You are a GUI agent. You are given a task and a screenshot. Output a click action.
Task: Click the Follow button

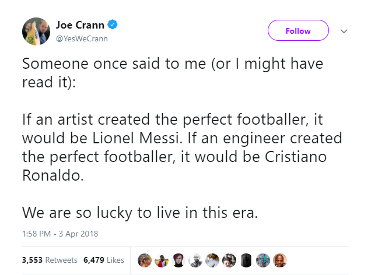pyautogui.click(x=298, y=31)
